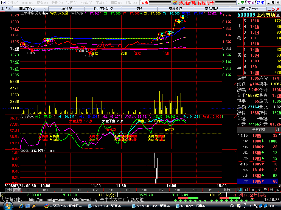Toggle the 模板 template tab
This screenshot has height=210, width=281.
point(17,190)
